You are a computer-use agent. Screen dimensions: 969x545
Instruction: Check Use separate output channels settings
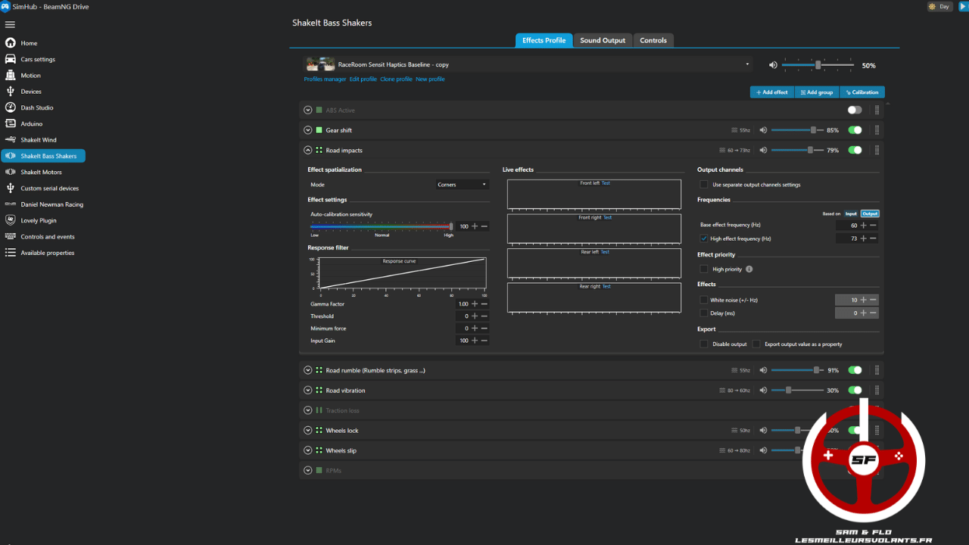704,184
